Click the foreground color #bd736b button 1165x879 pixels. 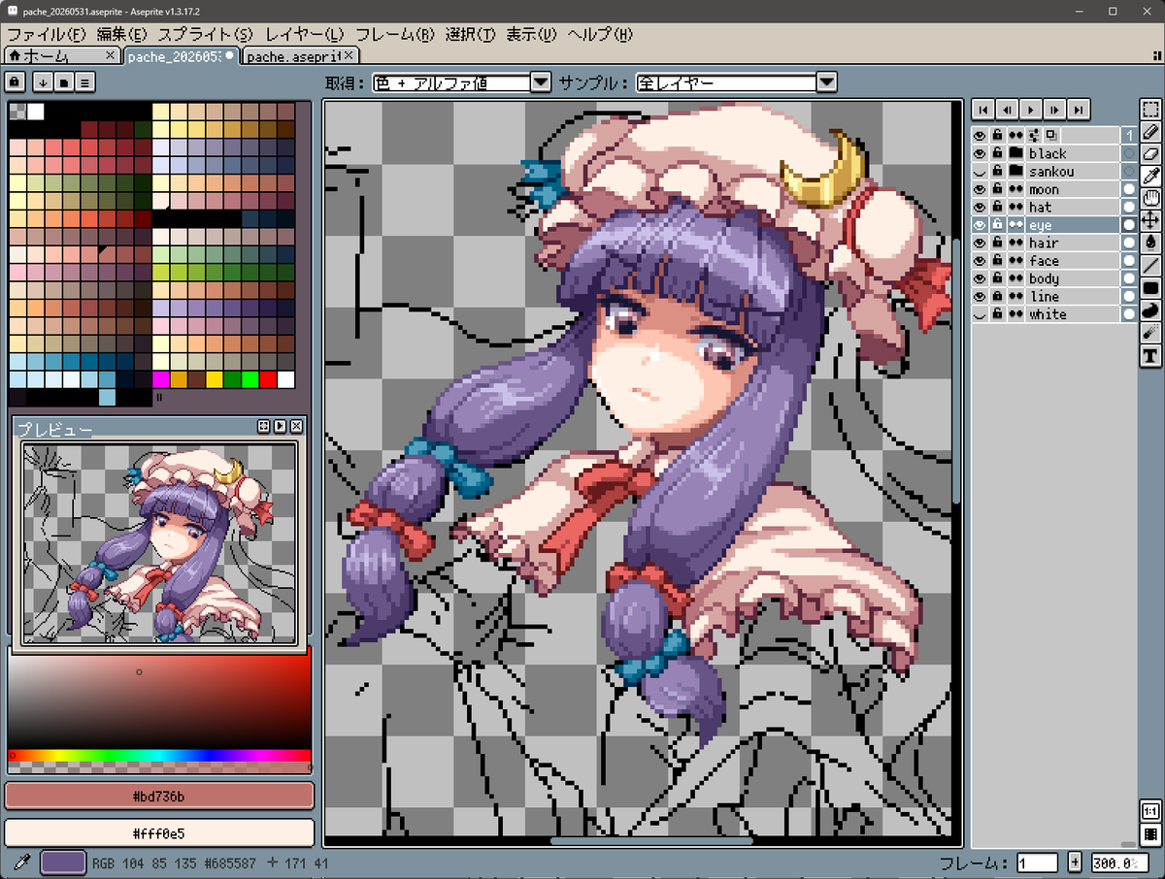coord(159,797)
